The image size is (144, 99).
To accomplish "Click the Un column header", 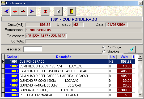I will coord(112,57).
